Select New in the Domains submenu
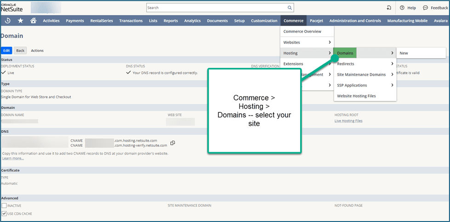This screenshot has width=450, height=222. pyautogui.click(x=421, y=53)
